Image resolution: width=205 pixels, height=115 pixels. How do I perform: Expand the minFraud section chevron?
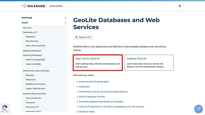tap(65, 18)
